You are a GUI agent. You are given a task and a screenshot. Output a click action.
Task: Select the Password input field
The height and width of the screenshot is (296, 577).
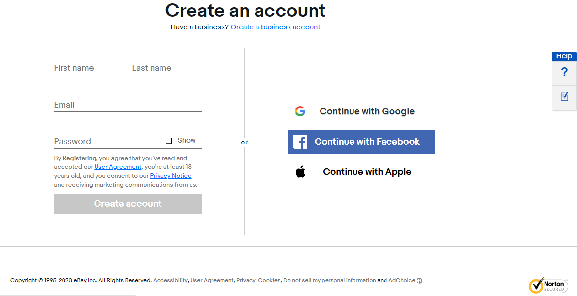pos(109,141)
